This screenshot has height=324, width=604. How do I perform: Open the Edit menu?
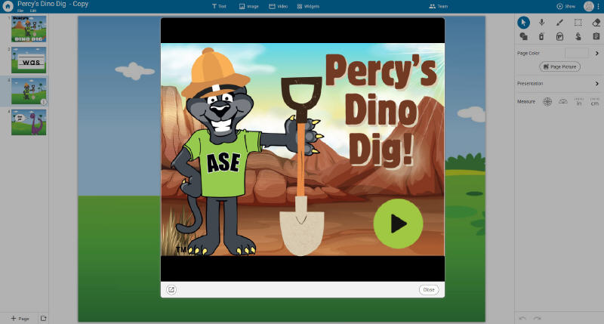33,11
